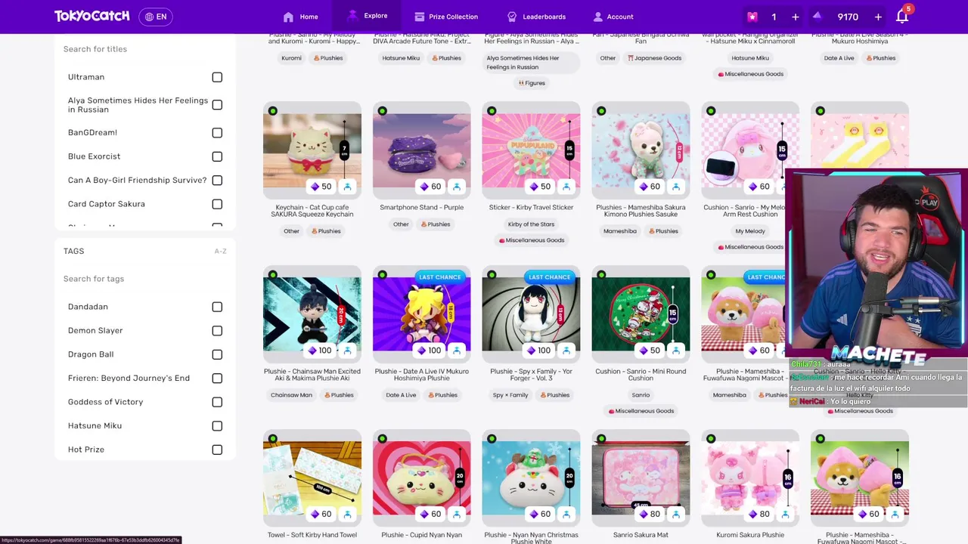Click Chainsaw Man tag chip
Screen dimensions: 968x544
click(x=291, y=395)
